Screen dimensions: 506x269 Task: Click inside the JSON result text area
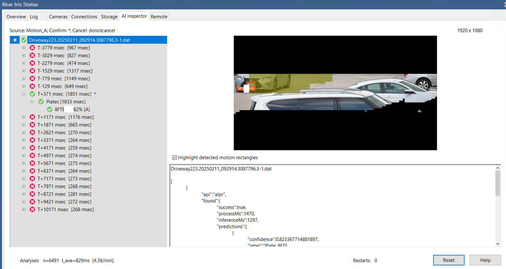click(x=333, y=206)
